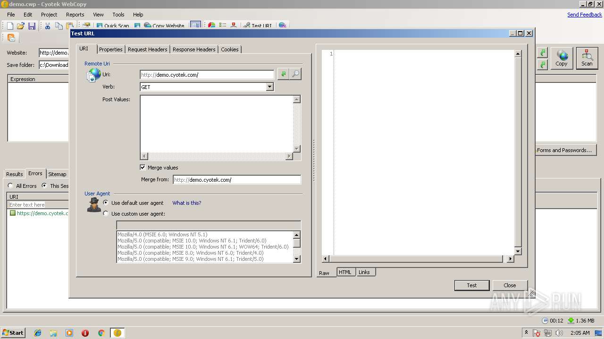Click the green go arrow beside Uri field
The image size is (604, 339).
(x=283, y=74)
